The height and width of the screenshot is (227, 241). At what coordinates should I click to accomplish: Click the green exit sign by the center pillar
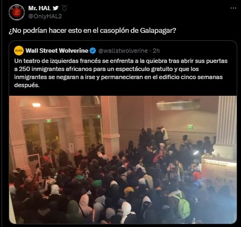tap(99, 117)
